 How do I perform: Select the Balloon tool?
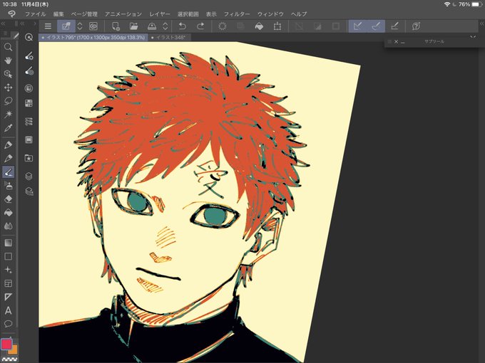click(8, 324)
